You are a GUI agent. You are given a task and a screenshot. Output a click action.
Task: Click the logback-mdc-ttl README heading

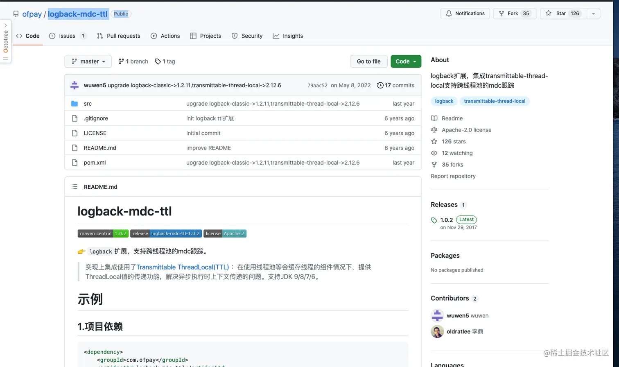[x=124, y=211]
